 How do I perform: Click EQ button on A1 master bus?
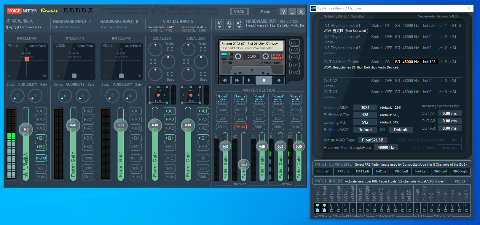222,118
